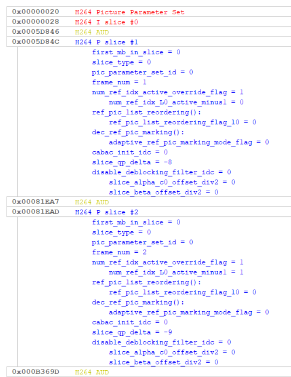Click the H264 AUD entry at 0x0005D846
Screen dimensions: 291x377
tap(149, 32)
